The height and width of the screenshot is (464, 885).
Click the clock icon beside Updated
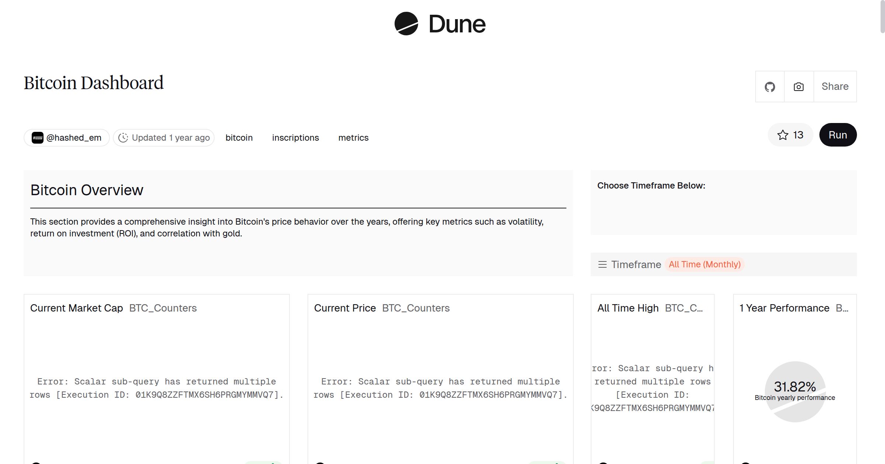123,138
